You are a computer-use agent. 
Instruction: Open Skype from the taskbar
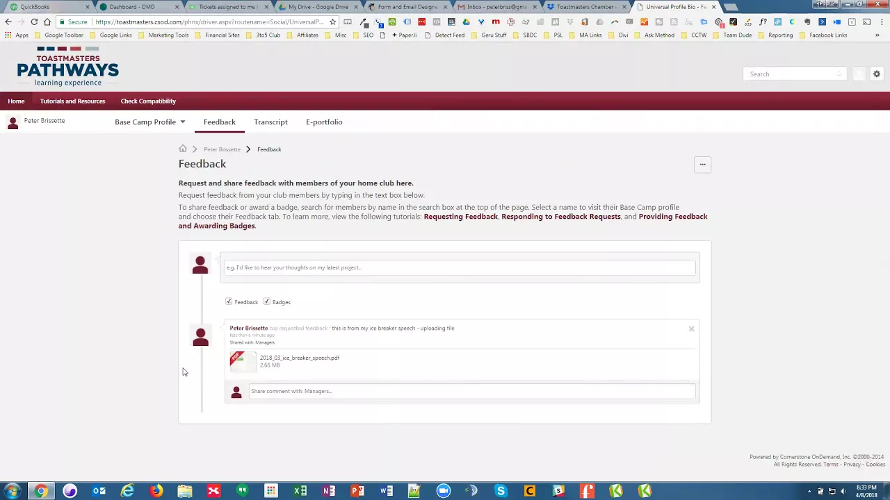(x=501, y=491)
